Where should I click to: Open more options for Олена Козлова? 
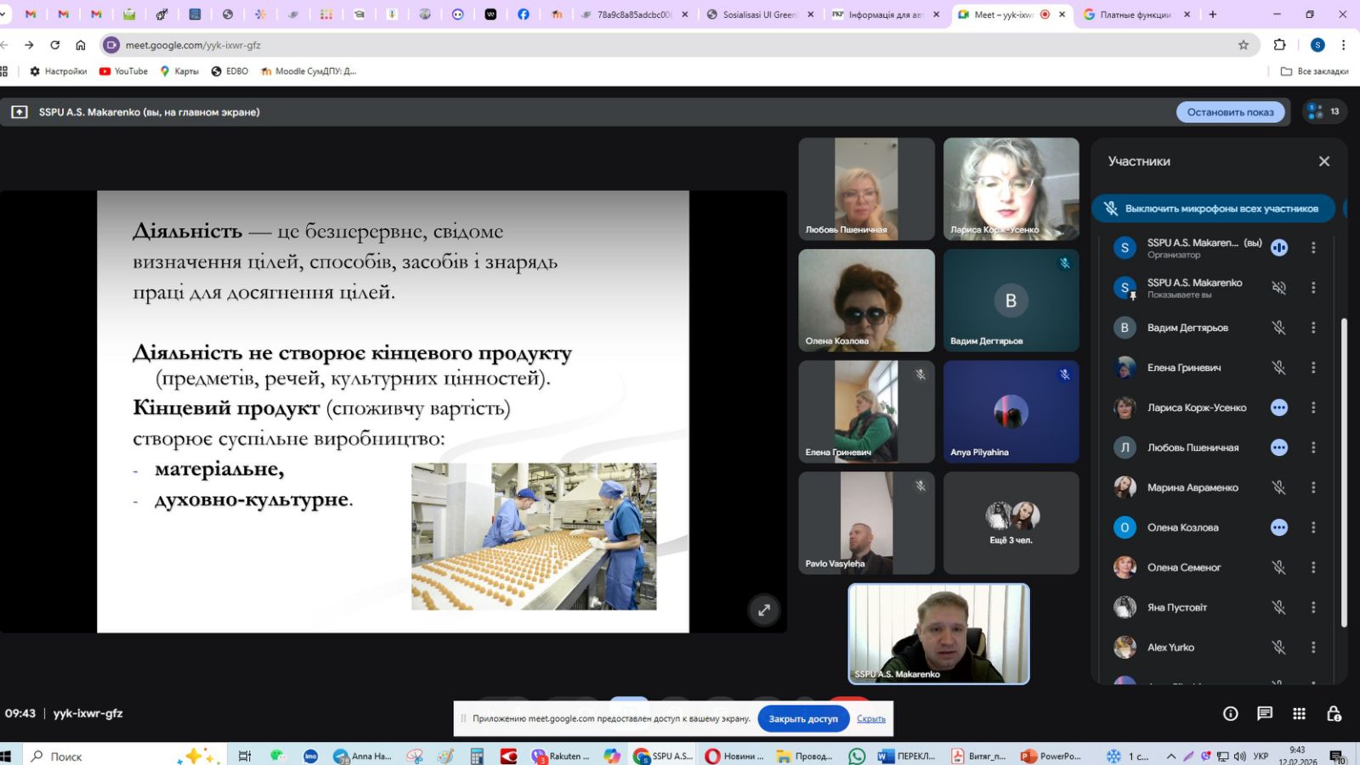click(1313, 527)
